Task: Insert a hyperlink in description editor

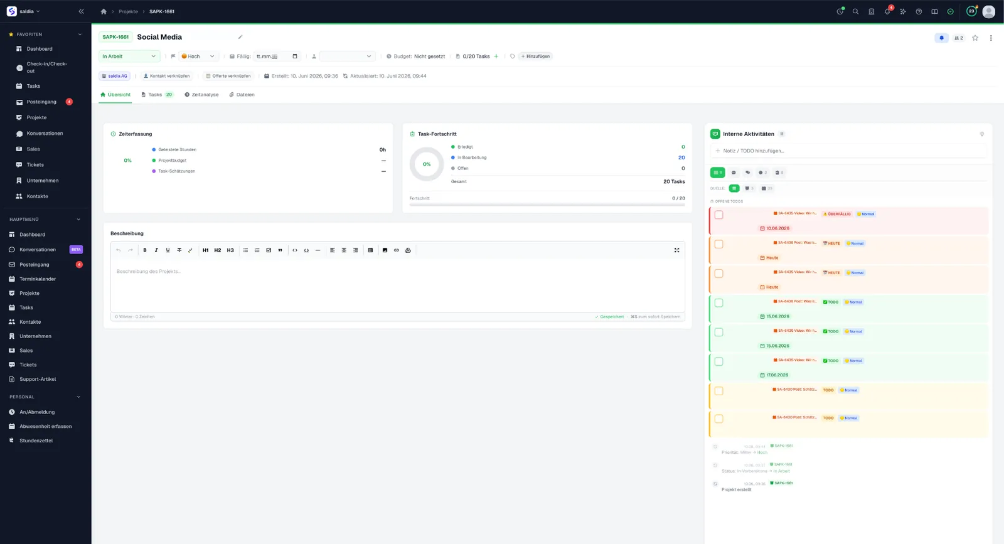Action: tap(396, 250)
